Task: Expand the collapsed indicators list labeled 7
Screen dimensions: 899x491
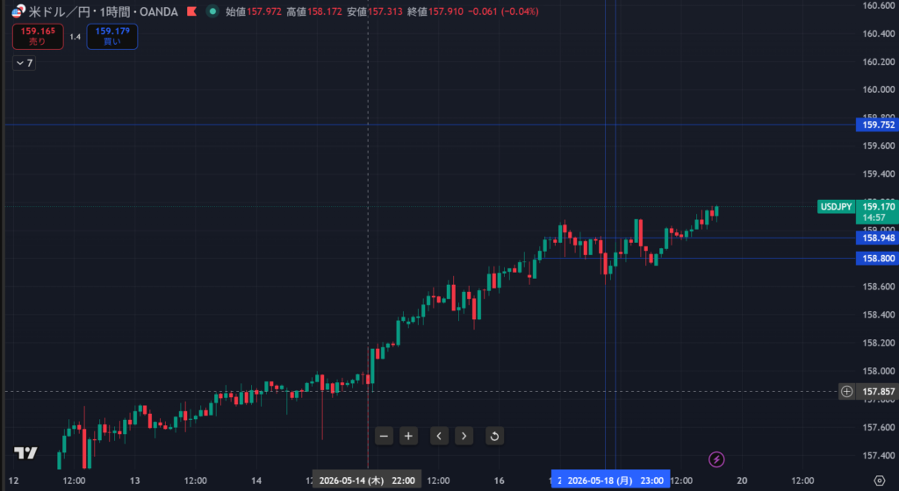Action: click(24, 63)
